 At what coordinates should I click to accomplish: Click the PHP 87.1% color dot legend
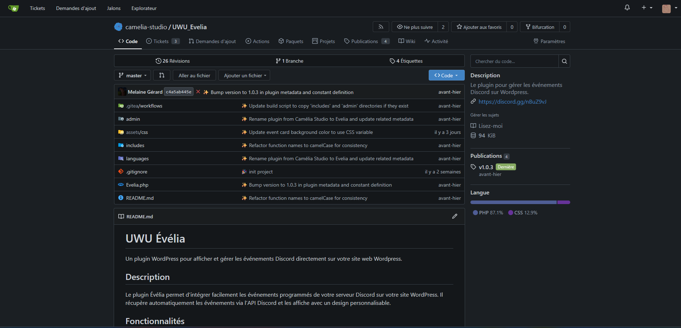tap(475, 213)
